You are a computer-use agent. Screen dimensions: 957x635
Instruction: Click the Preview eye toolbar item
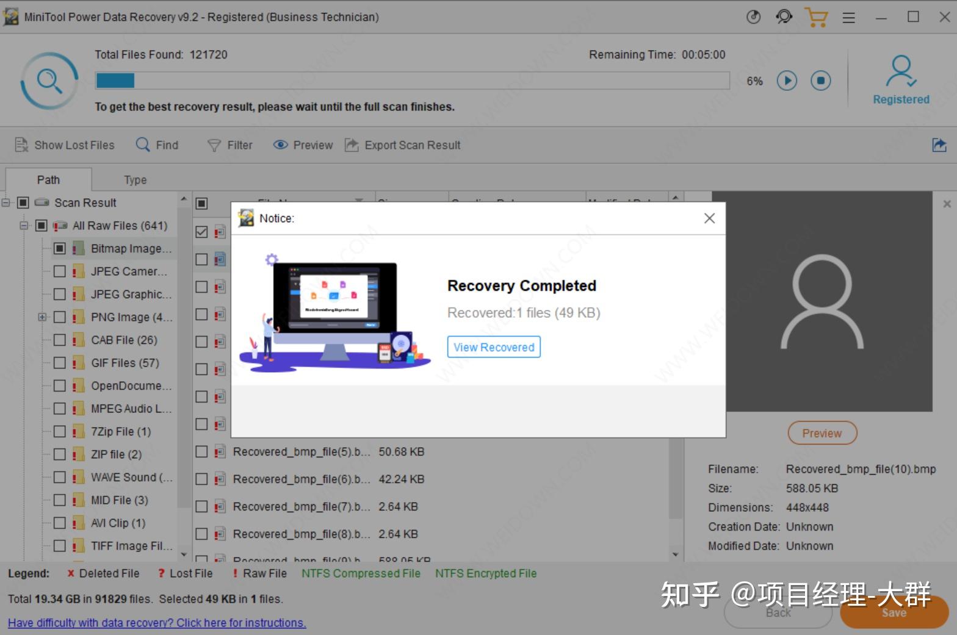click(x=303, y=145)
